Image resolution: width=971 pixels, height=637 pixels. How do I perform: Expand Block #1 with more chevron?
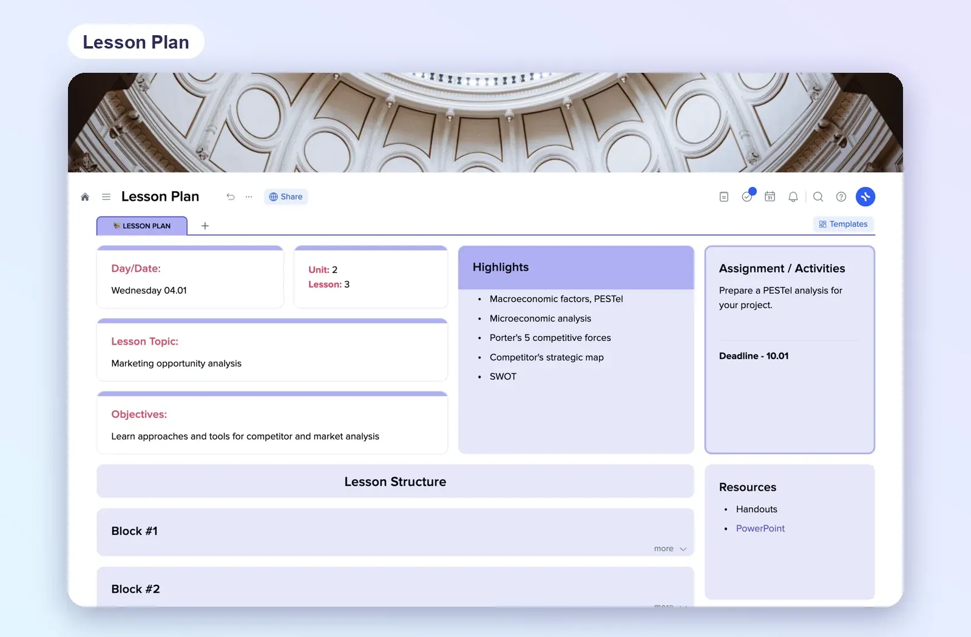point(671,548)
